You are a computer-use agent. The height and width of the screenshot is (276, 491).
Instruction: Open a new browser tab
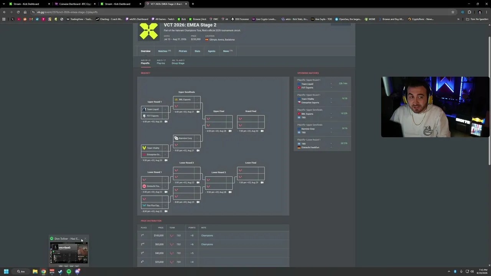pyautogui.click(x=193, y=4)
